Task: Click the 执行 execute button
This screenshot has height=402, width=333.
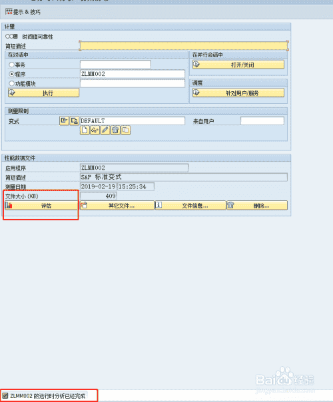Action: pyautogui.click(x=43, y=93)
